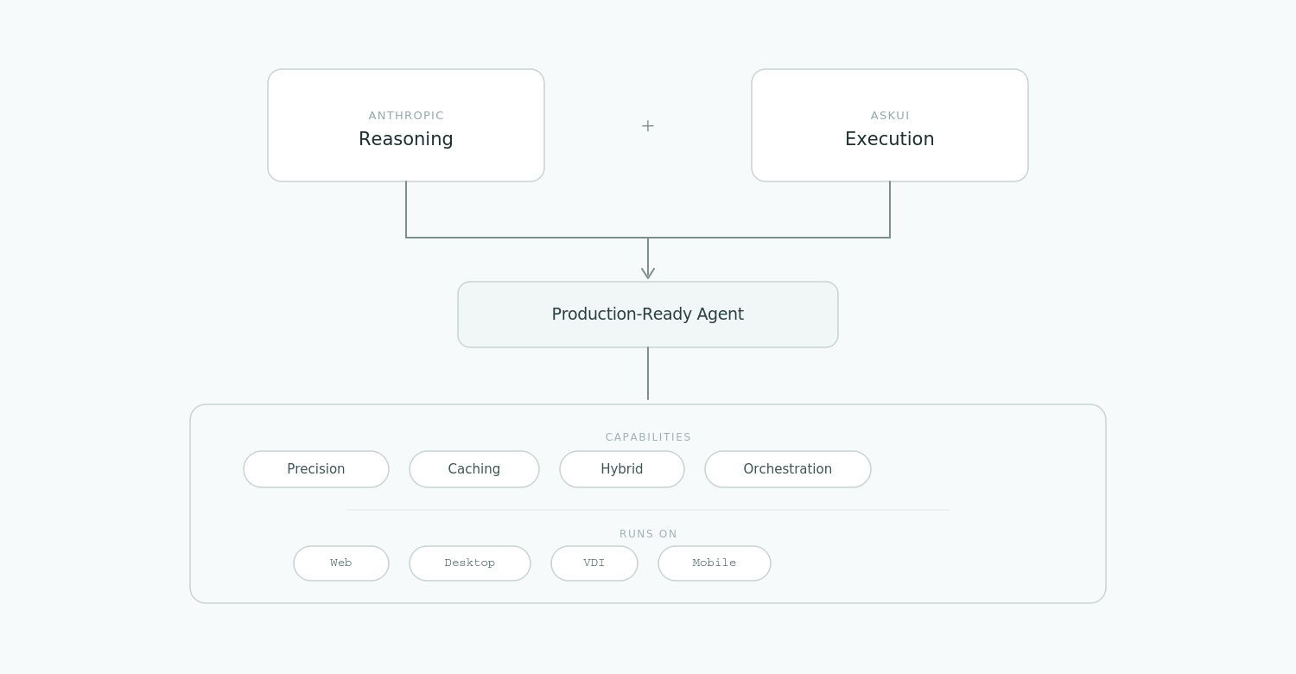Click the vertical connector below Production-Ready Agent
This screenshot has width=1296, height=674.
648,373
